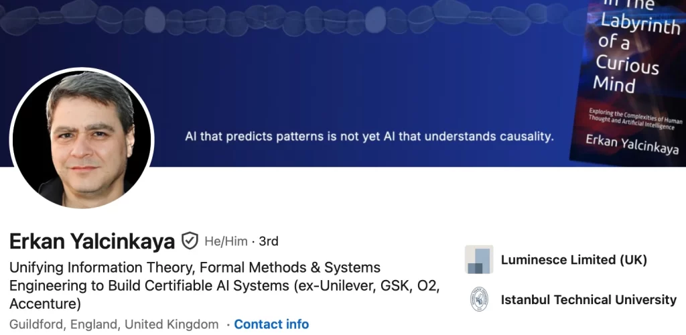
Task: Click the book subtitle about Human Thought
Action: 635,119
